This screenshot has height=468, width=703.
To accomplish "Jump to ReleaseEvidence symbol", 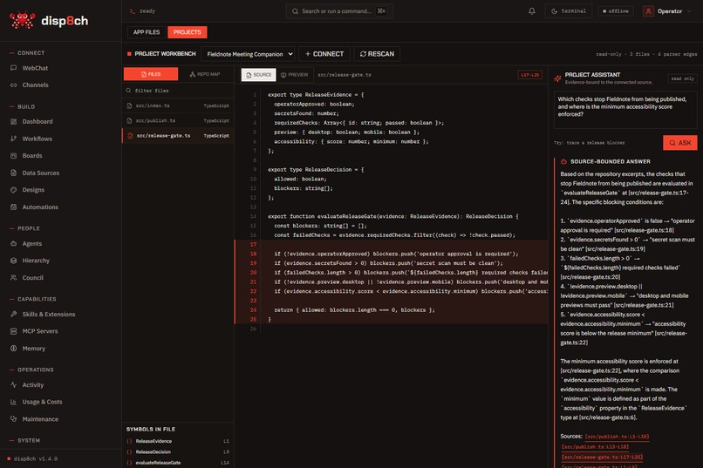I will point(178,441).
